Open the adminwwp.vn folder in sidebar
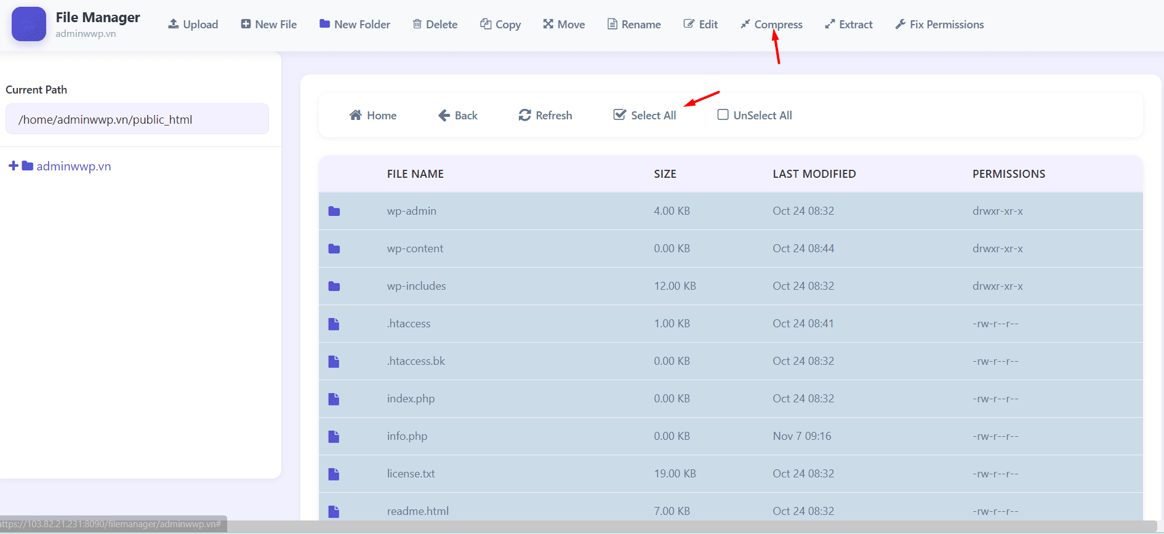 73,166
